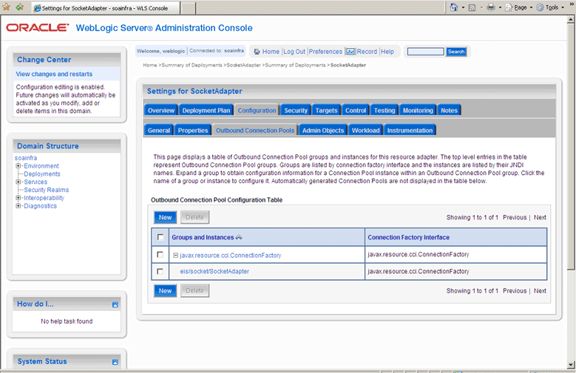The height and width of the screenshot is (373, 576).
Task: Minimize the How do I panel
Action: click(x=115, y=304)
